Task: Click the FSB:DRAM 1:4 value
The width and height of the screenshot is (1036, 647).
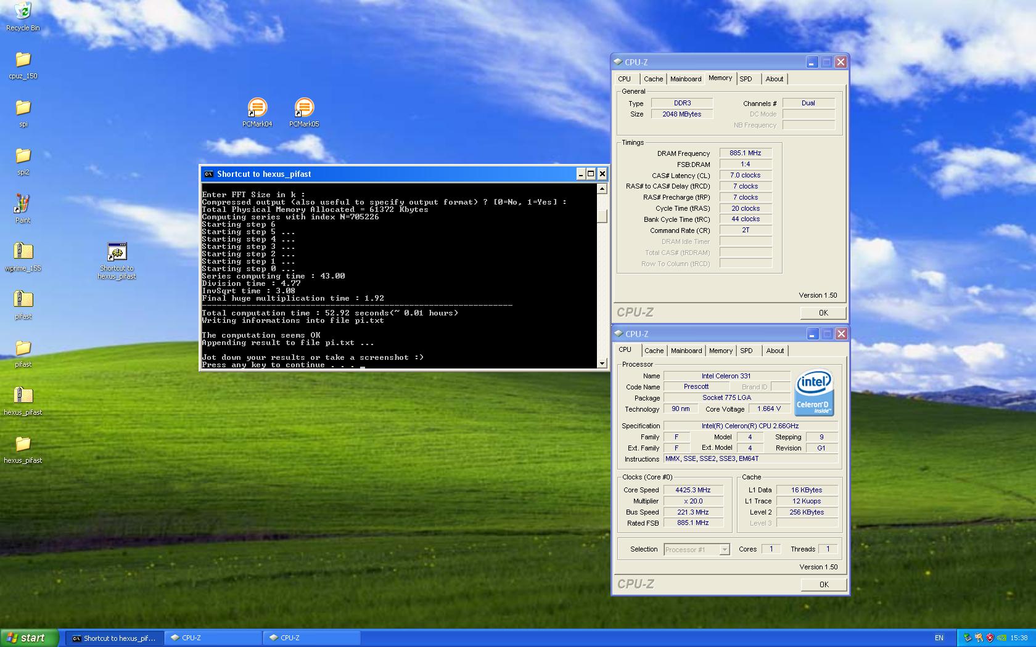Action: pos(746,164)
